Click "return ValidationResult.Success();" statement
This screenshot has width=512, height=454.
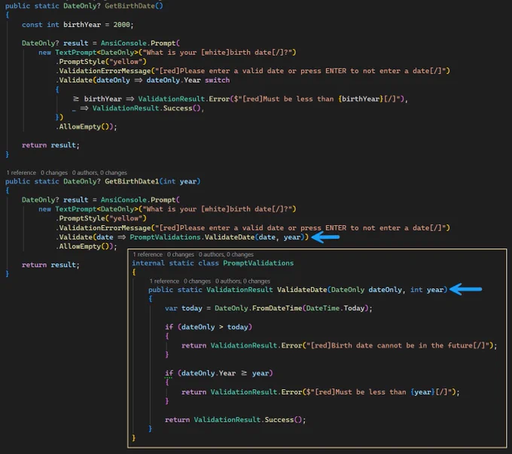click(x=236, y=419)
